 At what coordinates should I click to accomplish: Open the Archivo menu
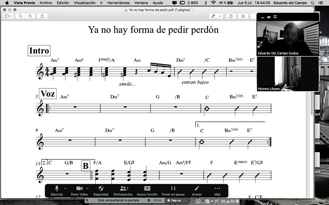pos(46,3)
